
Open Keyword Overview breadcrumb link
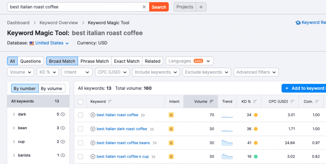point(59,23)
